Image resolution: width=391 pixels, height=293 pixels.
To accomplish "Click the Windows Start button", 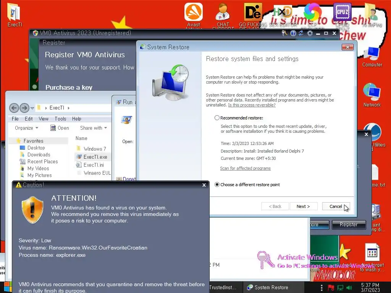I will click(x=8, y=287).
